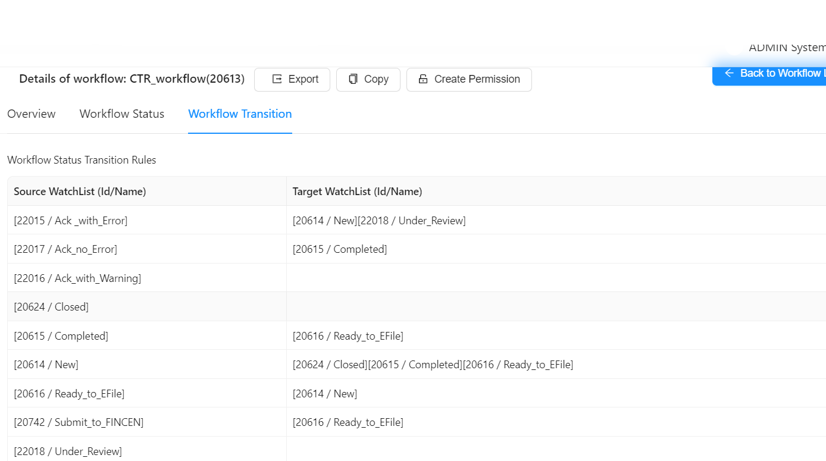The height and width of the screenshot is (461, 826).
Task: Click the copy pages icon
Action: coord(353,79)
